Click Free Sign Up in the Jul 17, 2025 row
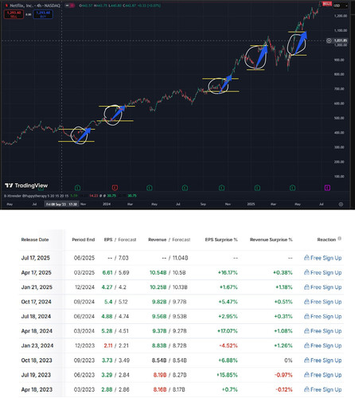The height and width of the screenshot is (398, 355). (323, 258)
